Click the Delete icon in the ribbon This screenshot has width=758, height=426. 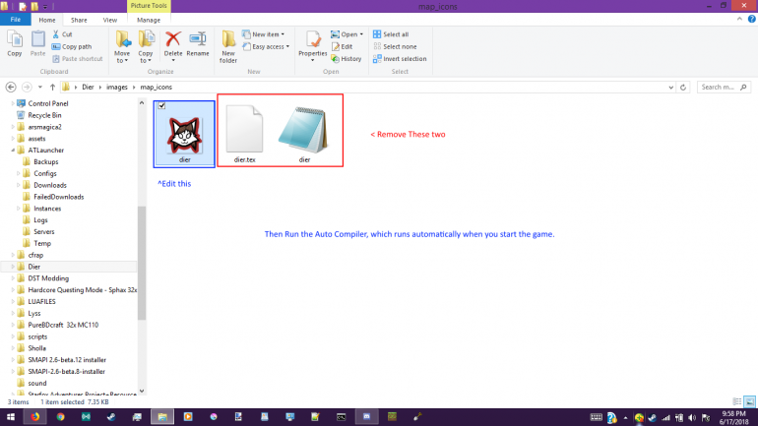[x=173, y=42]
